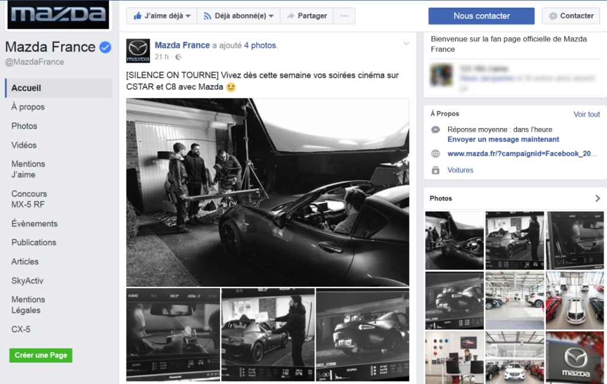This screenshot has width=607, height=384.
Task: Open the CX-5 sidebar section
Action: point(21,329)
